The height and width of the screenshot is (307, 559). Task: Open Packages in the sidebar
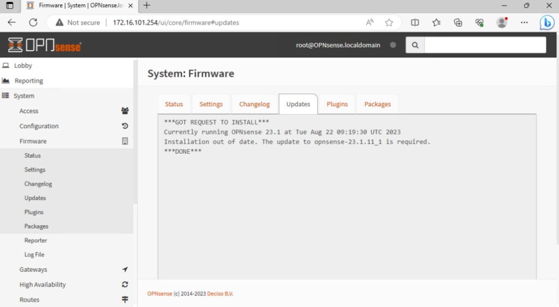click(x=36, y=226)
